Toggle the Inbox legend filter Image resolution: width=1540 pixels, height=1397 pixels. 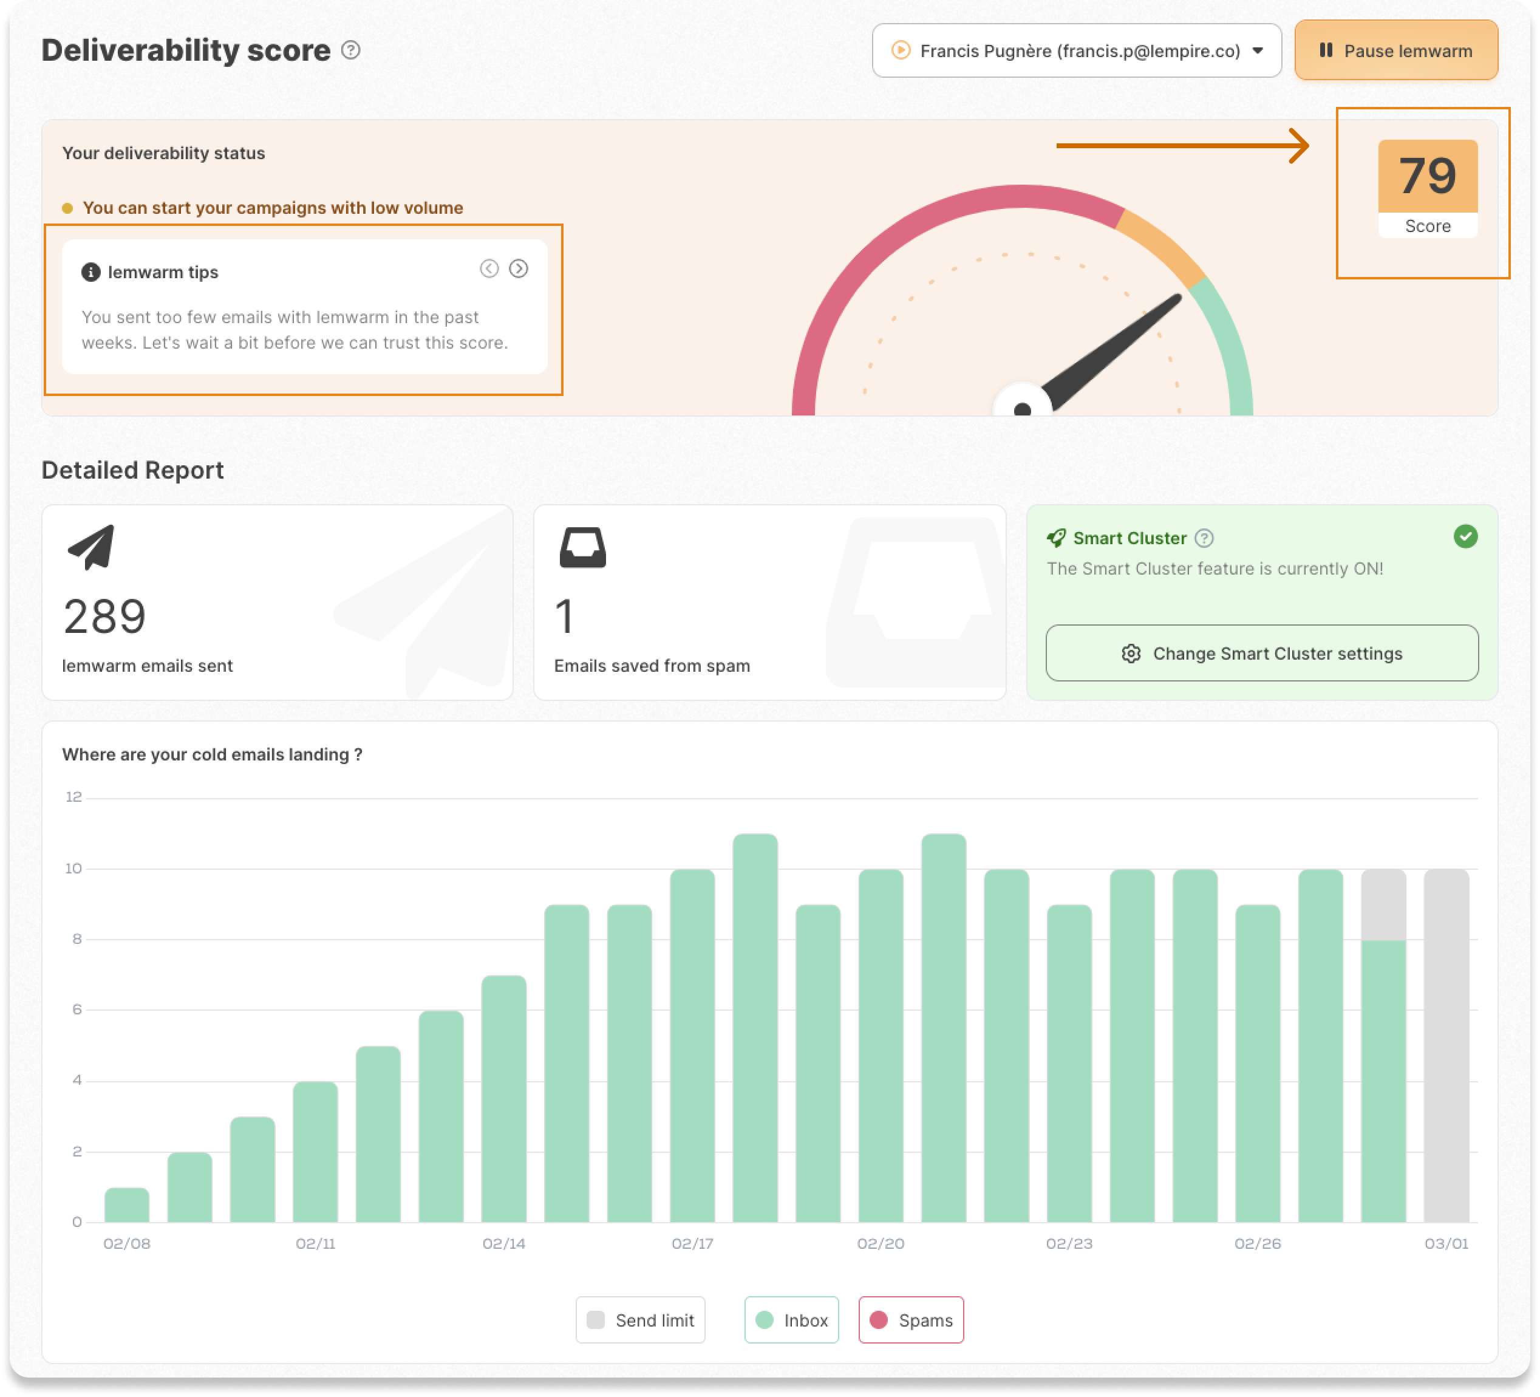tap(791, 1320)
